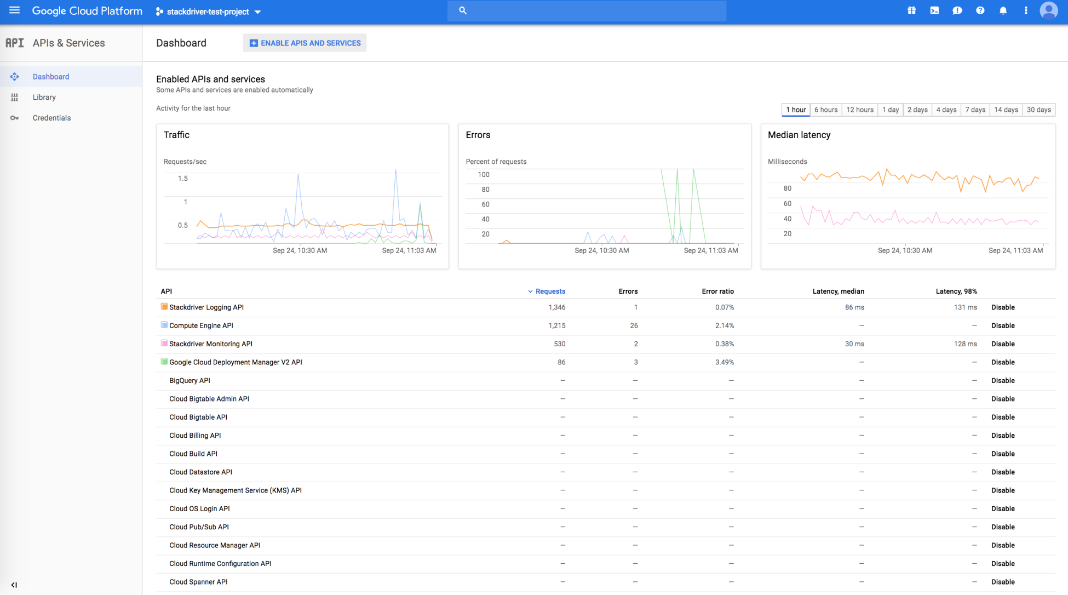This screenshot has width=1068, height=595.
Task: Click Enable APIs and Services button
Action: click(x=305, y=43)
